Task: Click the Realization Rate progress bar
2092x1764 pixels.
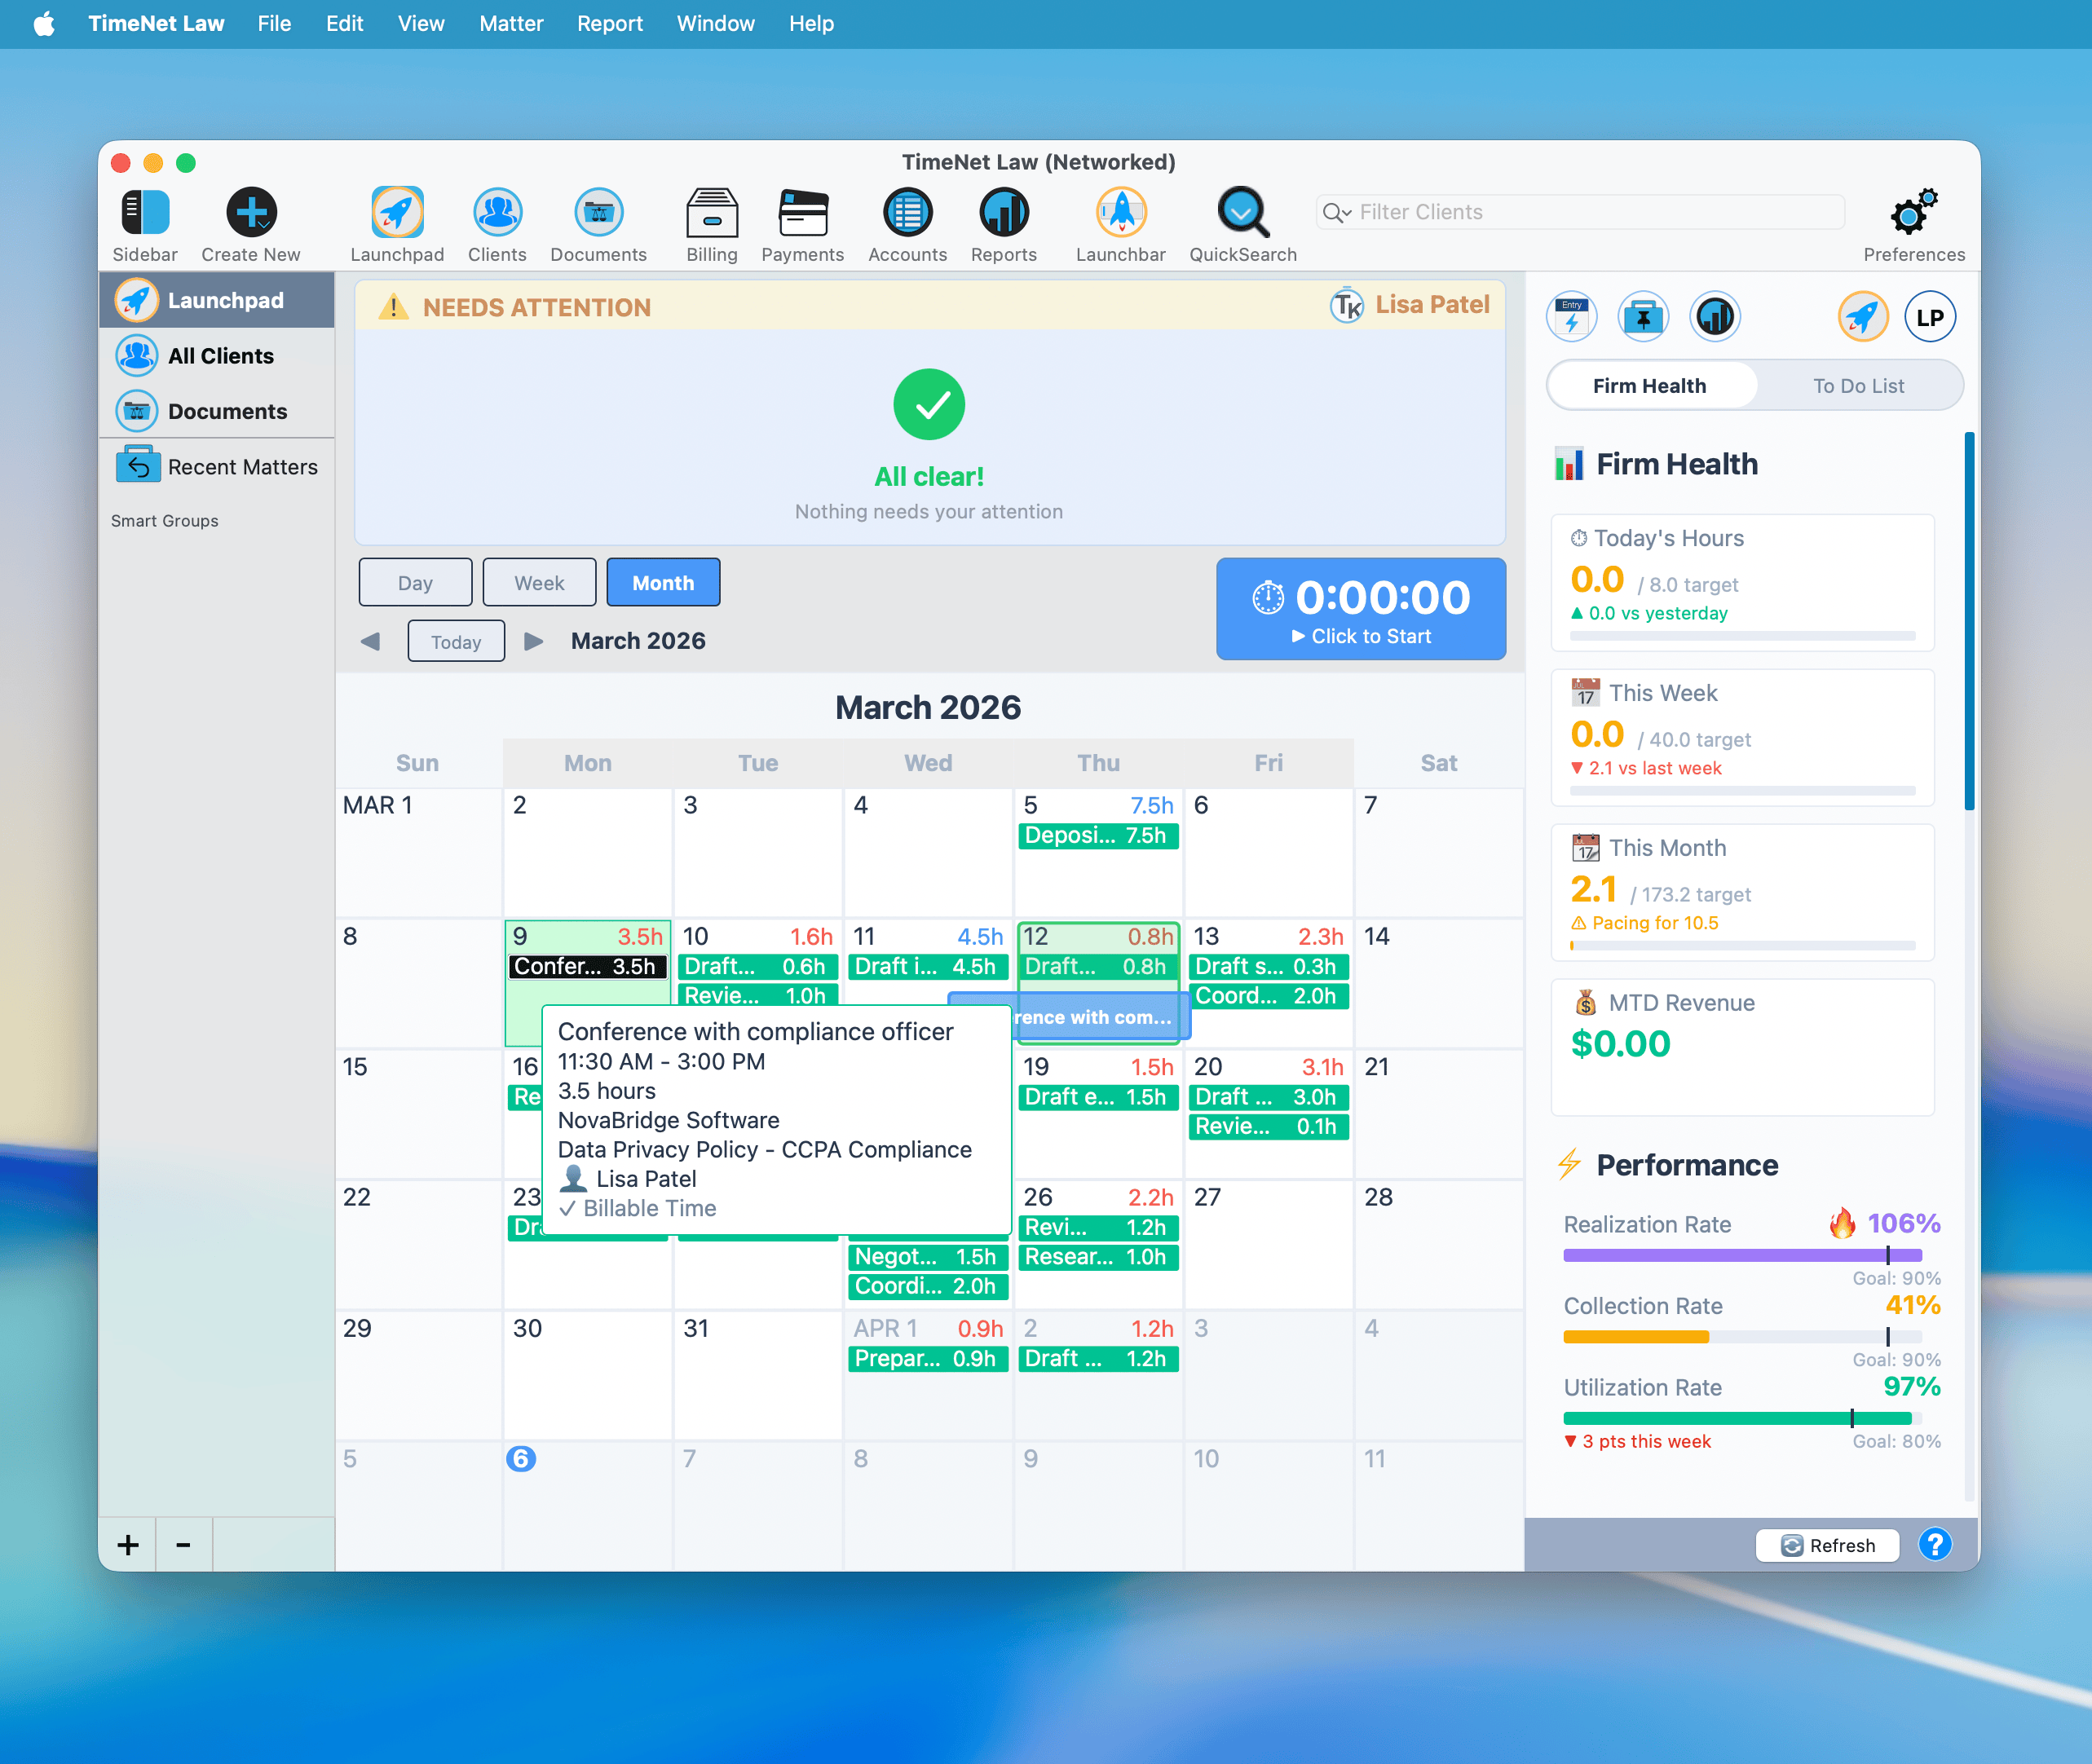Action: [1741, 1255]
